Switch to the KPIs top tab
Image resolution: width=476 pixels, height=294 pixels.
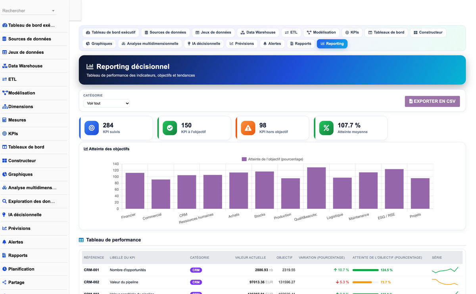coord(352,32)
